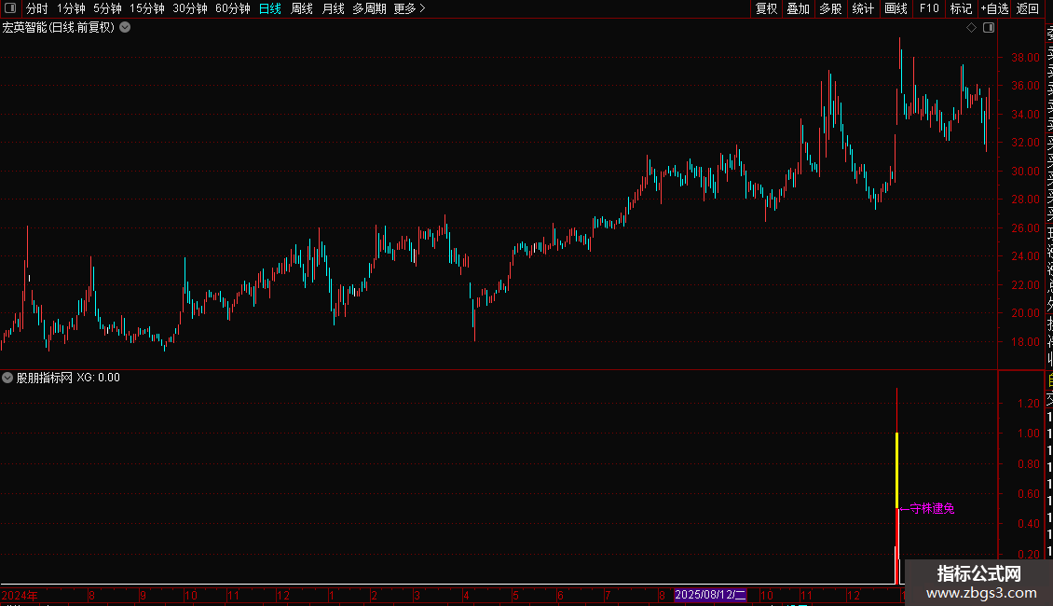Open 多周期 multi-period view
This screenshot has width=1053, height=606.
pos(369,8)
